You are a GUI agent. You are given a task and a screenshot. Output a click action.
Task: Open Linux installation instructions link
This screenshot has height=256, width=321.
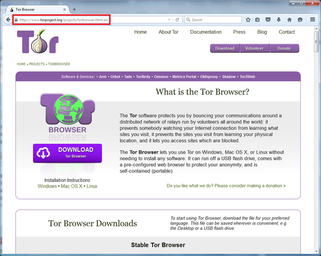tap(92, 186)
